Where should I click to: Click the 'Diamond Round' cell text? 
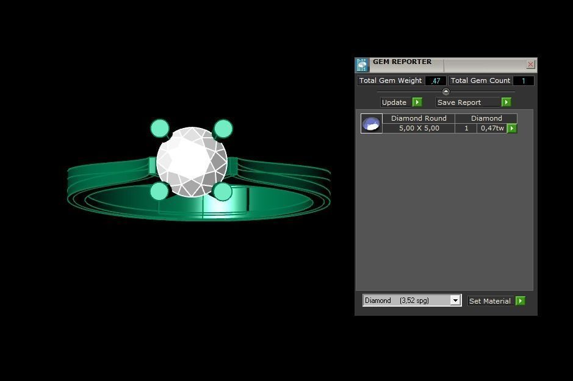click(419, 118)
